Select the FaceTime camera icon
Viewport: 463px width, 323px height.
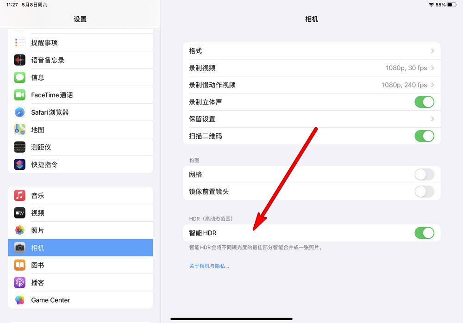[19, 95]
